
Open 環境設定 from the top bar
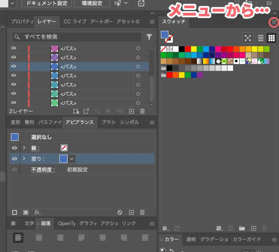pyautogui.click(x=92, y=4)
